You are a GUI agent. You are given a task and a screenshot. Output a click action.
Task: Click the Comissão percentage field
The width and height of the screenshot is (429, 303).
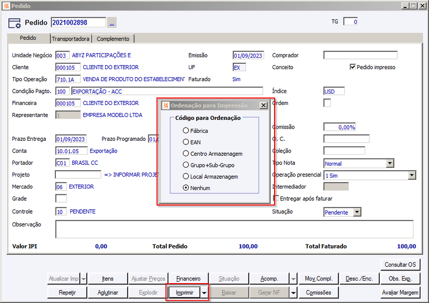click(x=339, y=127)
